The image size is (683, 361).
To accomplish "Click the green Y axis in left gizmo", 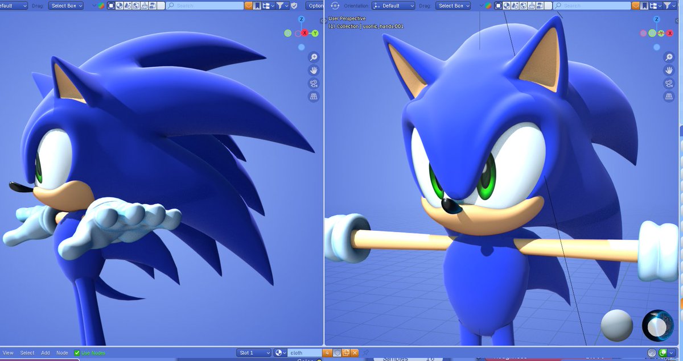I will pos(315,33).
